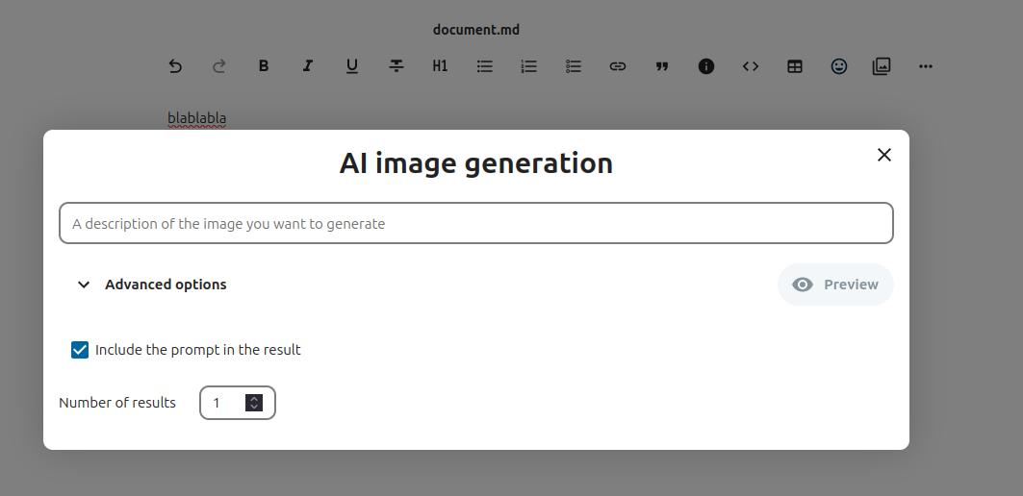Open the three-dot more options menu
1023x496 pixels.
pyautogui.click(x=926, y=66)
